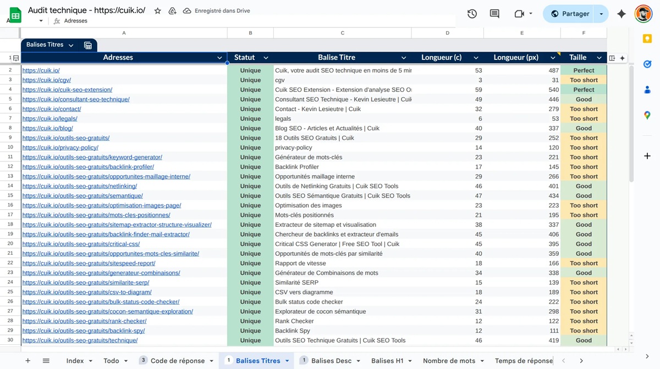Screen dimensions: 660x369
Task: Open the Name box dropdown arrow
Action: coord(41,21)
